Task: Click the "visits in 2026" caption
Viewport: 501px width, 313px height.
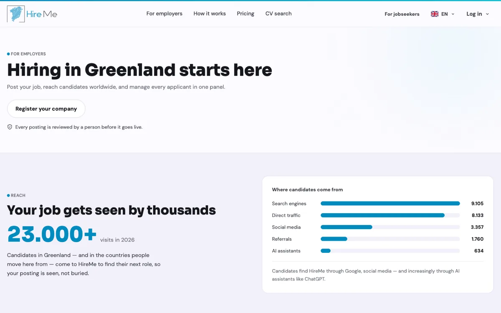Action: click(x=117, y=240)
